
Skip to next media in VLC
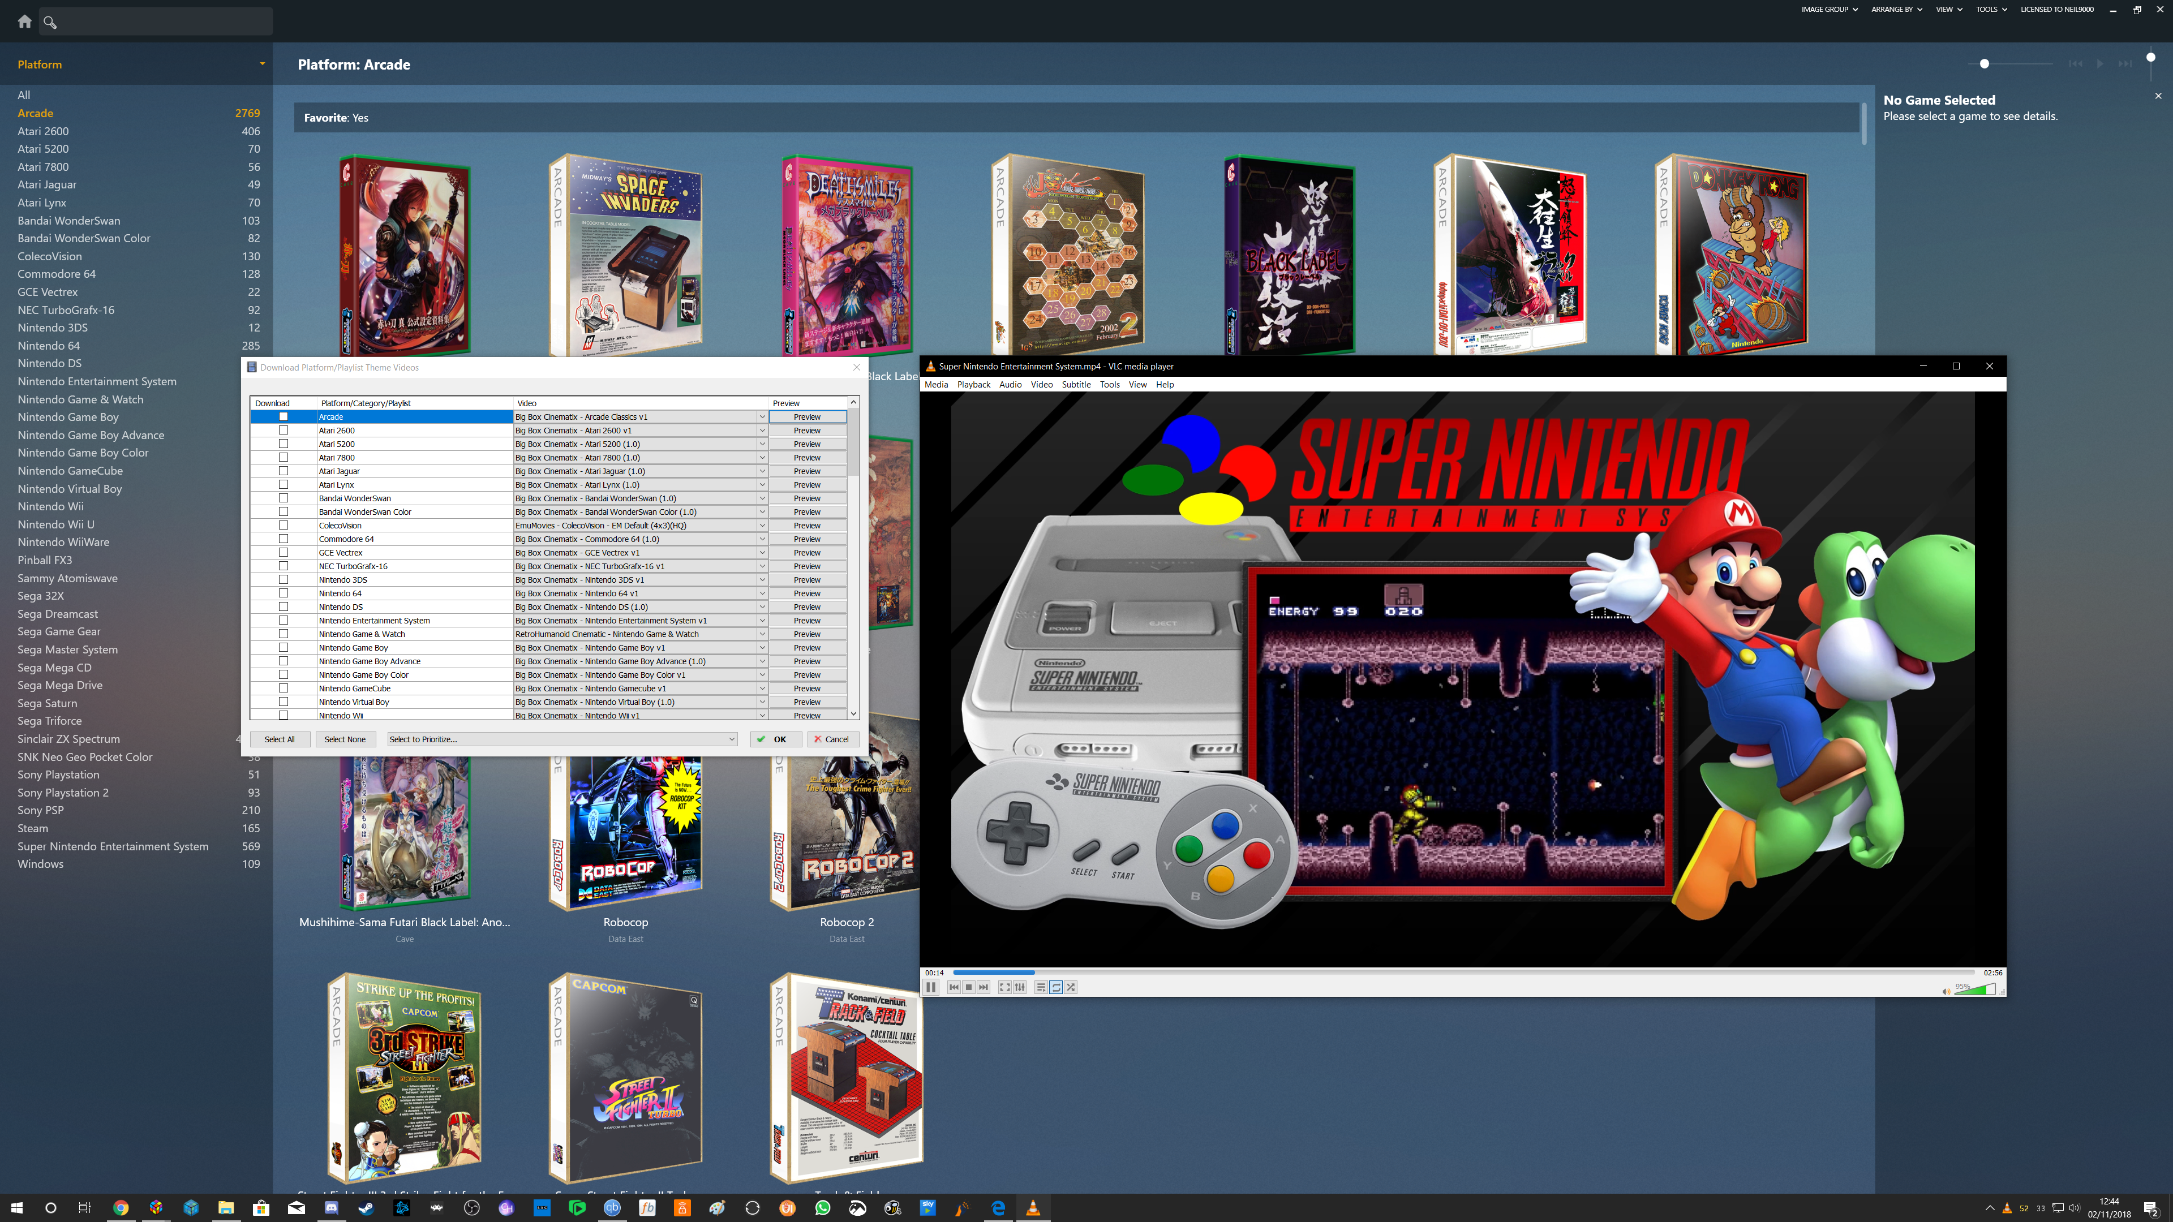pyautogui.click(x=984, y=988)
